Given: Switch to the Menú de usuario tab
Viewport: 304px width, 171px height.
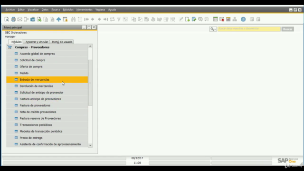Looking at the screenshot, I should coord(62,42).
